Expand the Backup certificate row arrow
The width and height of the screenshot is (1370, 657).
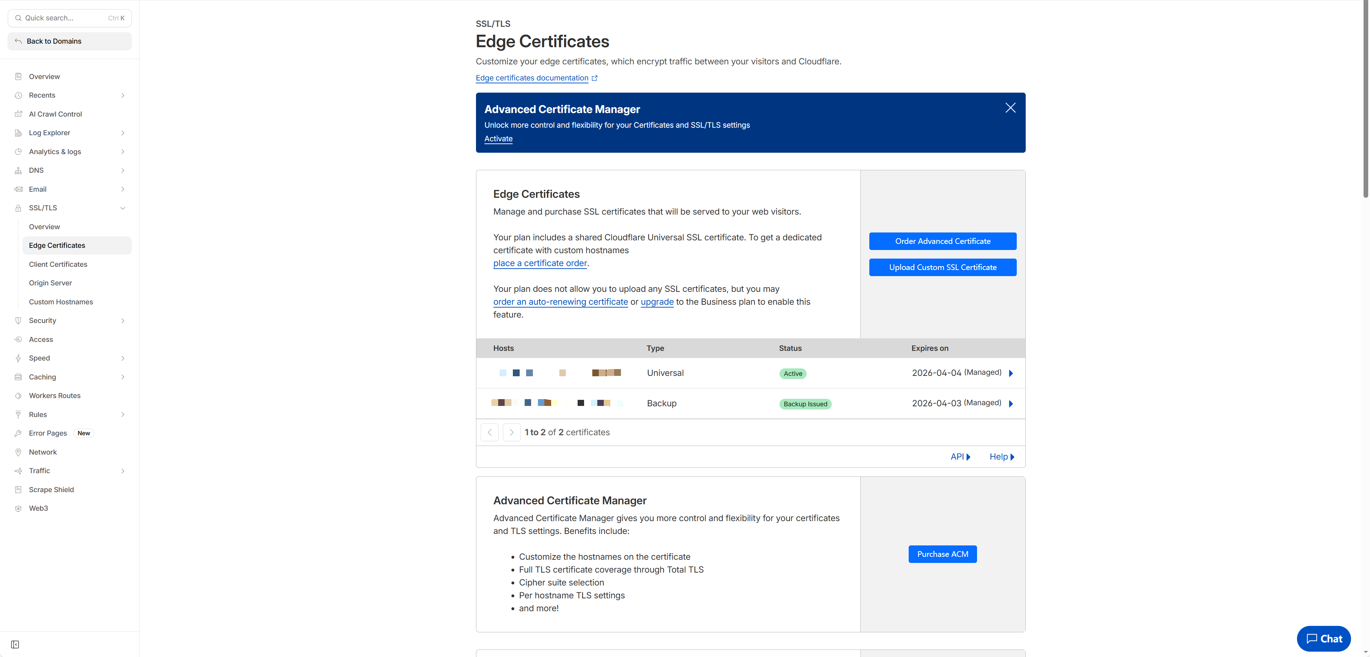(1010, 403)
